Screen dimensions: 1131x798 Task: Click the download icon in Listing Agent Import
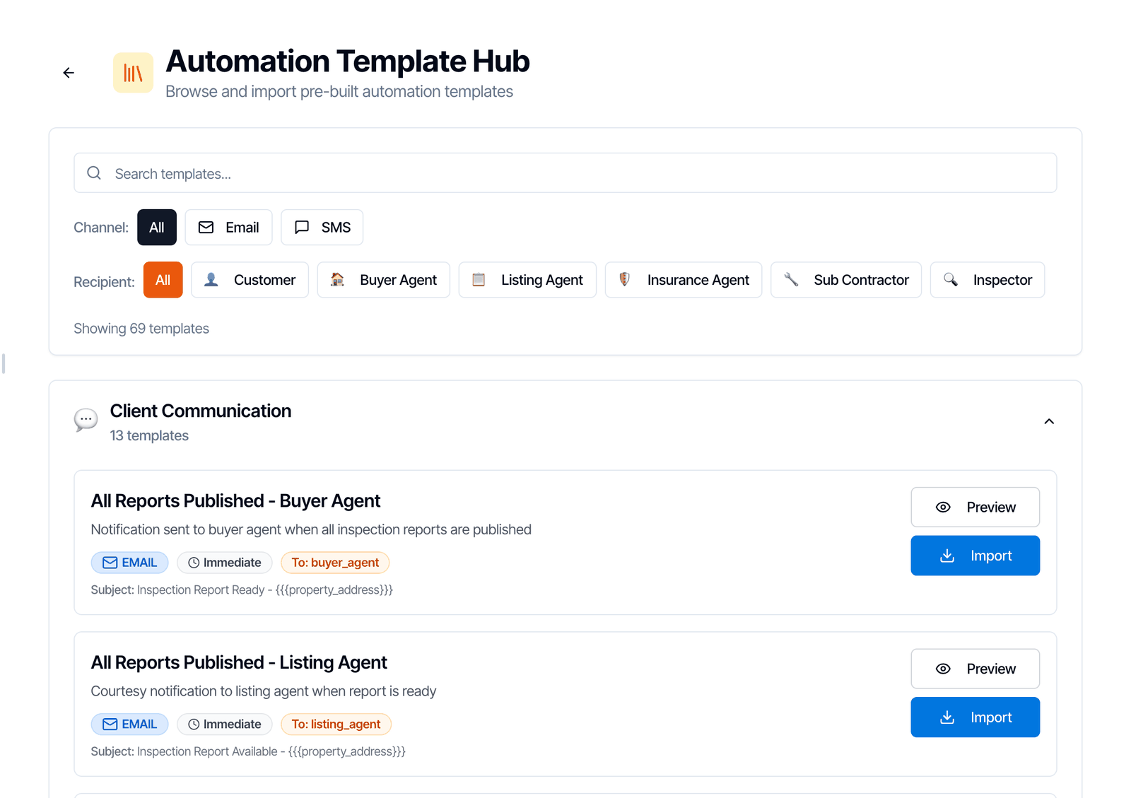[947, 717]
